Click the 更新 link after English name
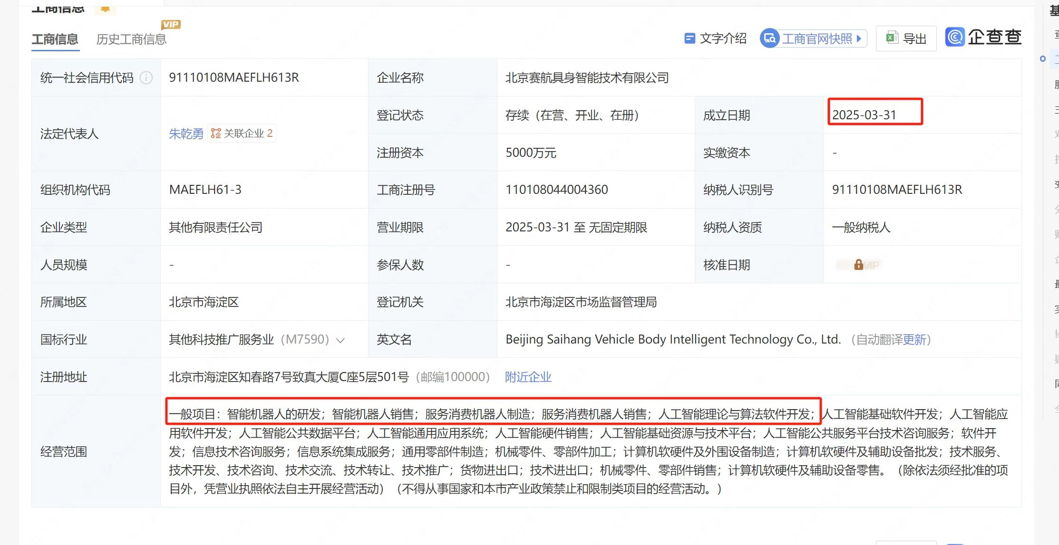 (x=914, y=340)
